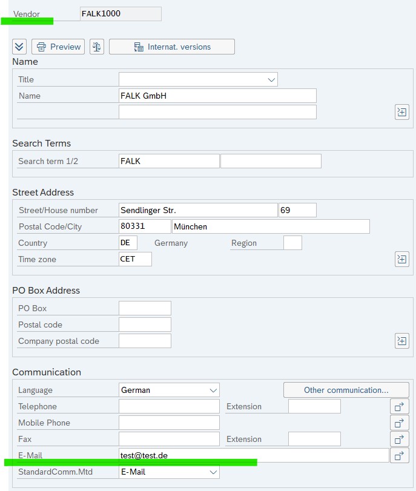Click the Name field FALK GmbH
Screen dimensions: 416x491
point(217,96)
